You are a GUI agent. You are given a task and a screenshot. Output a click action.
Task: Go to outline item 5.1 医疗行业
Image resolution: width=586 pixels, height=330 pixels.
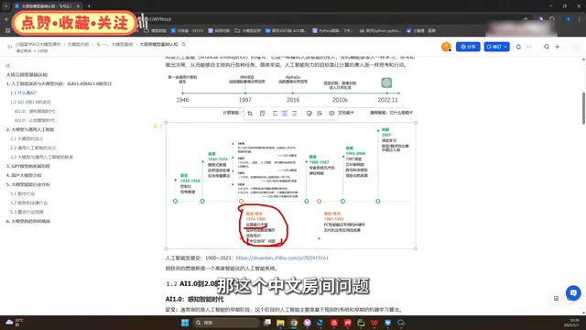tap(22, 193)
